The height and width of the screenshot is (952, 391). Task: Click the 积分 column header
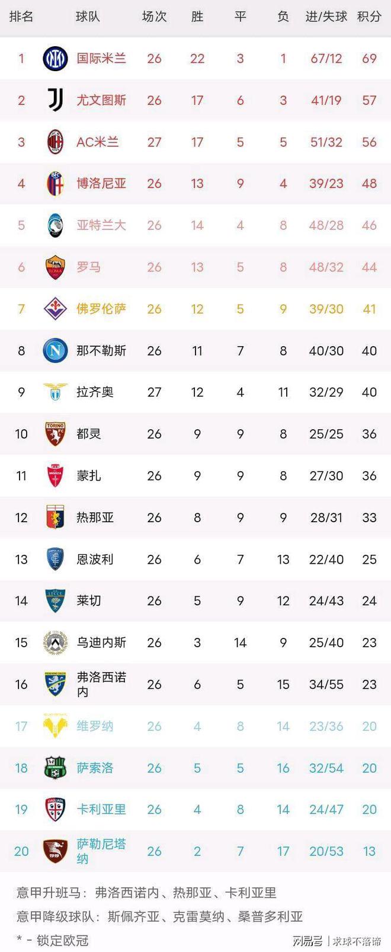click(369, 17)
